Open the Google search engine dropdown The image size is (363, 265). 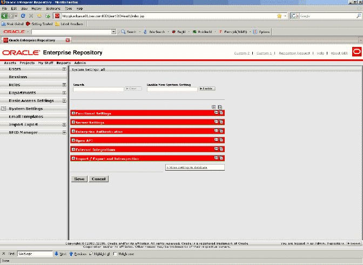tap(295, 16)
